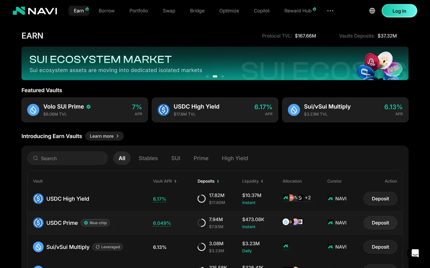Click Learn more about Earn Vaults

tap(104, 136)
